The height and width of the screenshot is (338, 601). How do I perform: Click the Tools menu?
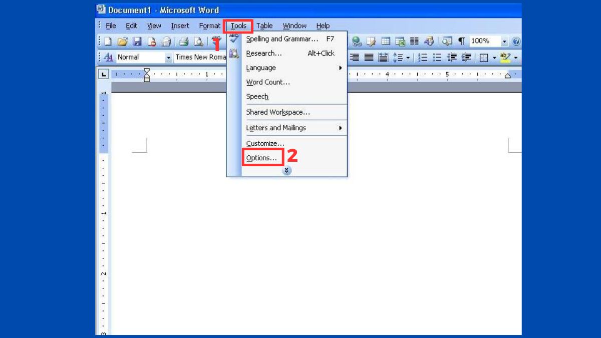238,26
